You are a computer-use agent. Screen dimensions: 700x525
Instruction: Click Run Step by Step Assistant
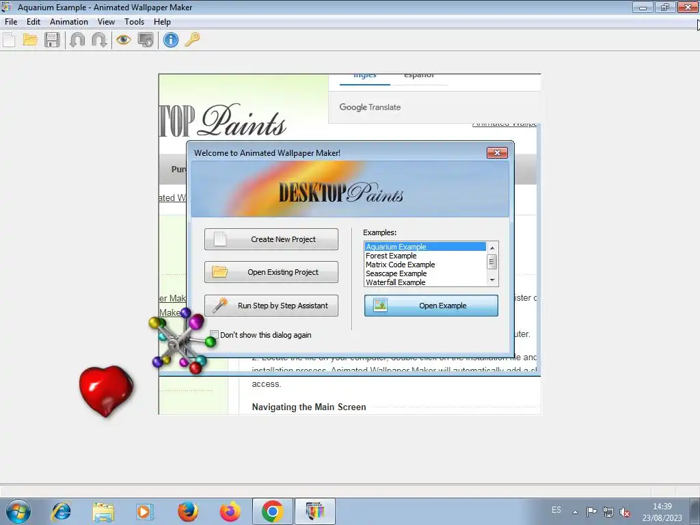[x=271, y=306]
